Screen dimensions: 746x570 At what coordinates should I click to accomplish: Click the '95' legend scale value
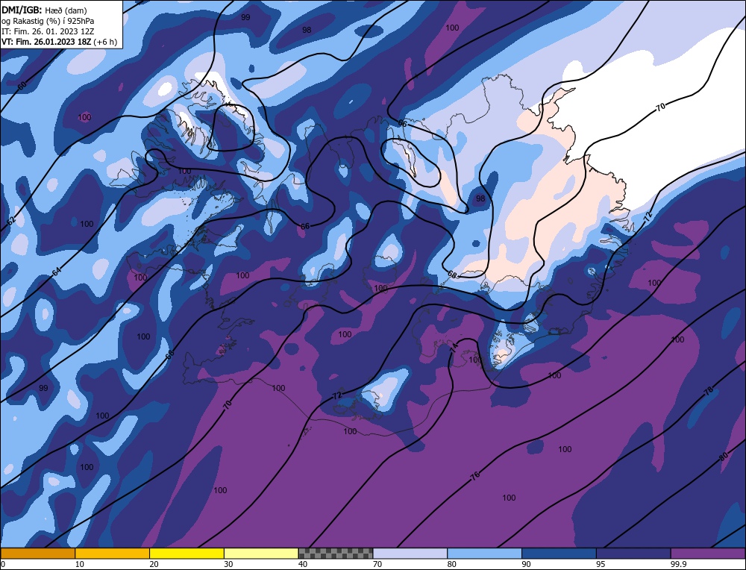(601, 564)
